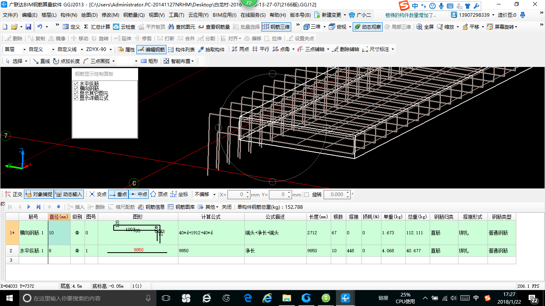Switch to 全屏 full screen view

(x=425, y=27)
